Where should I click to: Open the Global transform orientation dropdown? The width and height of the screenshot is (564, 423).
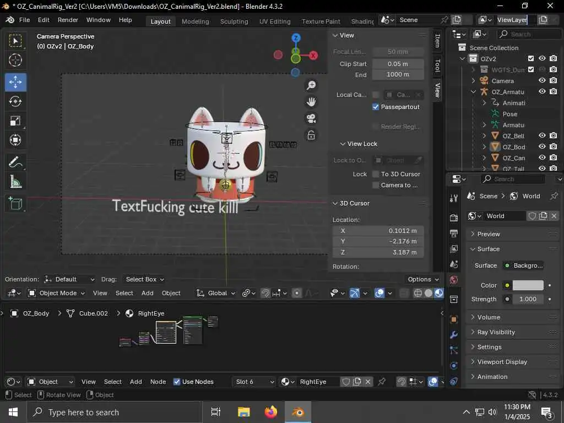click(x=216, y=293)
